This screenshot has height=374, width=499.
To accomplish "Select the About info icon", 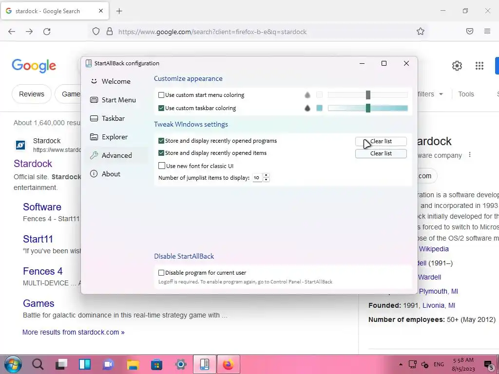I will (94, 174).
